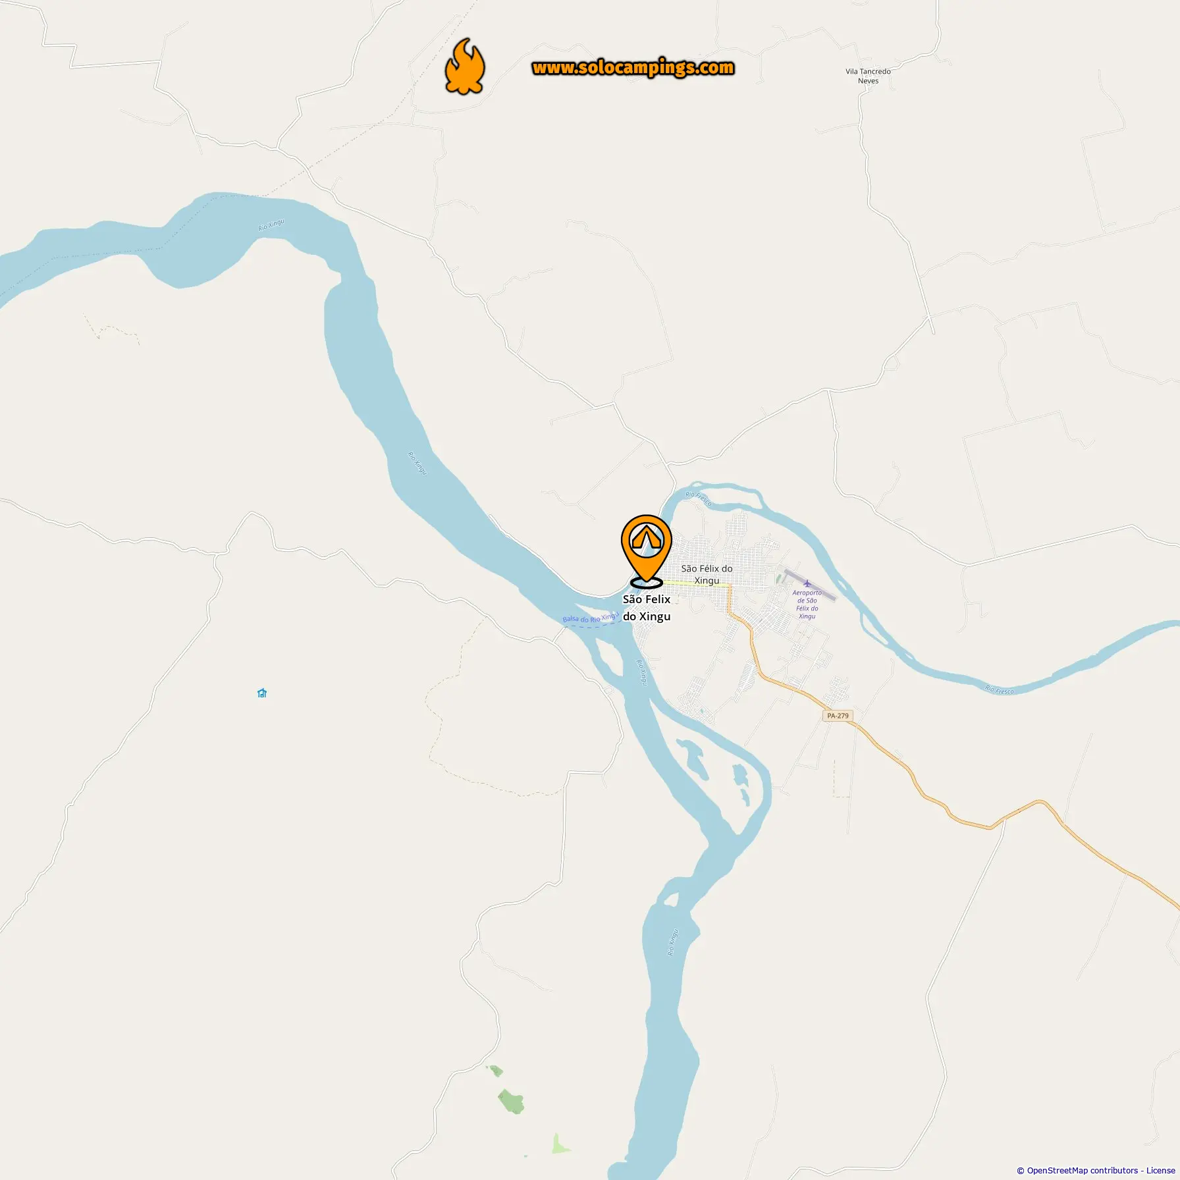Click the Rio Fresco label east of town
Screen dimensions: 1180x1180
[x=1000, y=690]
